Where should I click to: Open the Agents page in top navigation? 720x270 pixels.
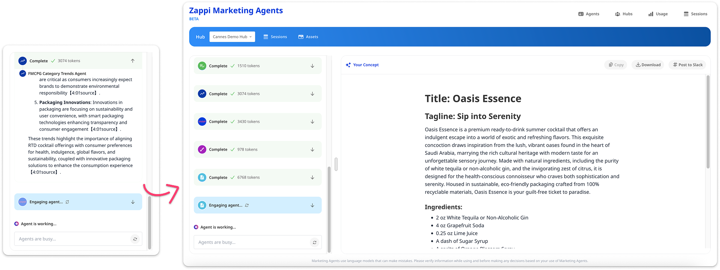point(589,14)
